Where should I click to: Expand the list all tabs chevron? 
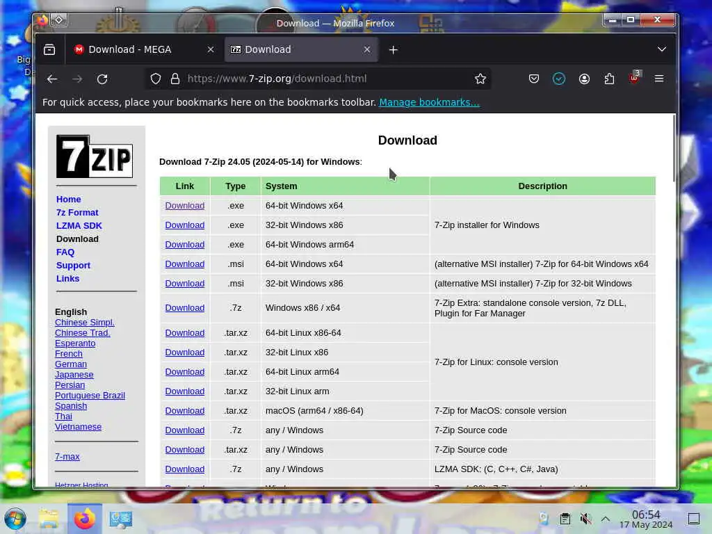click(x=662, y=49)
